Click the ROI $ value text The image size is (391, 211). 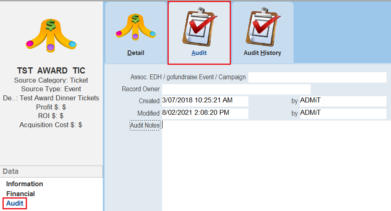51,116
